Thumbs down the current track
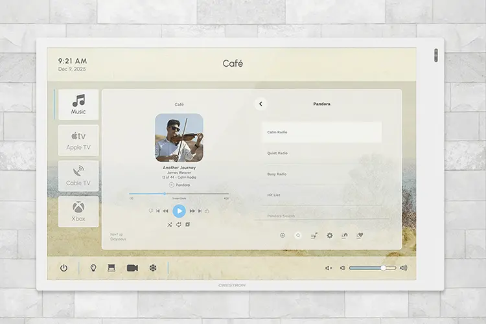The image size is (486, 324). coord(151,211)
